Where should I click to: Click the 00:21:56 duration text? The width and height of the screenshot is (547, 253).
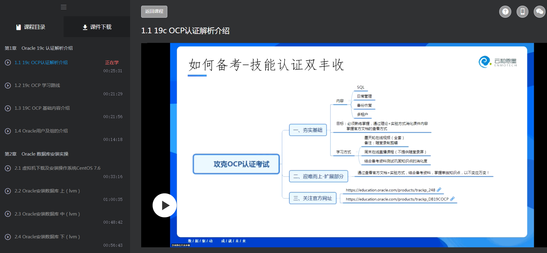coord(113,117)
